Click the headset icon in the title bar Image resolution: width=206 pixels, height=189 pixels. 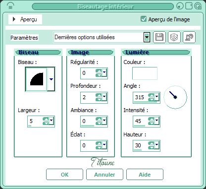pos(10,6)
